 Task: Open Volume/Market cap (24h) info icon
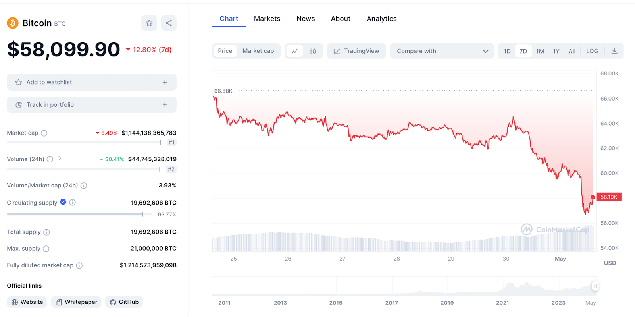click(84, 186)
